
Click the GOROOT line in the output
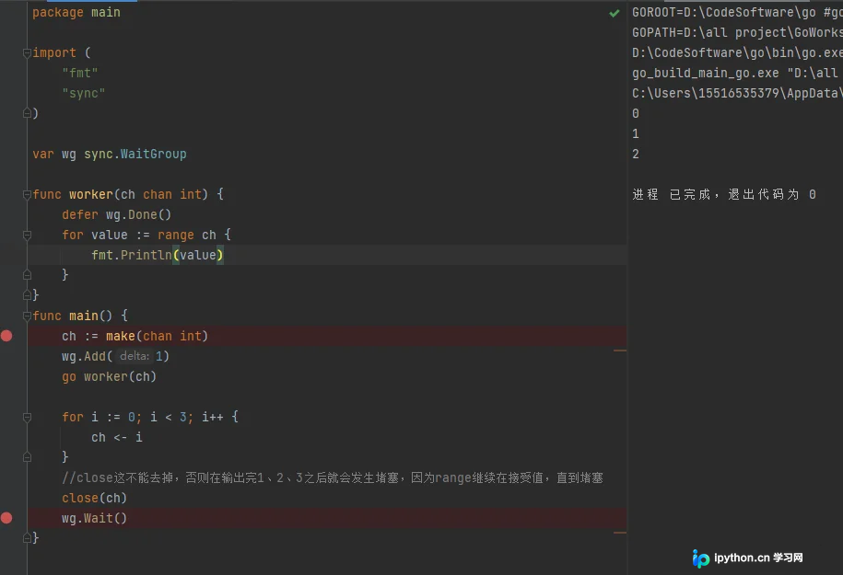tap(737, 12)
